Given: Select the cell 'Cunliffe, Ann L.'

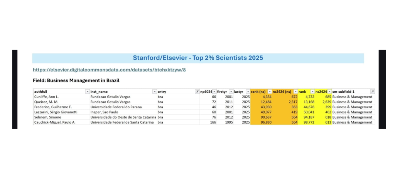Looking at the screenshot, I should tap(46, 97).
